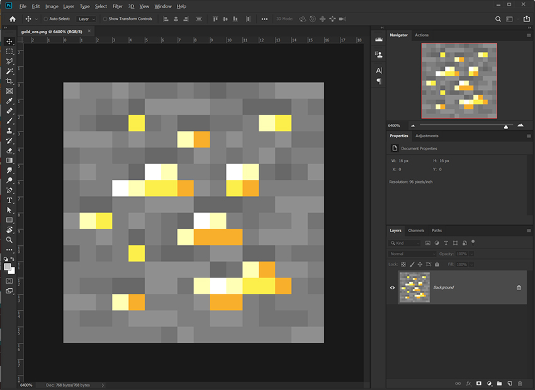Activate the Zoom tool in toolbar
Viewport: 535px width, 390px height.
point(9,240)
